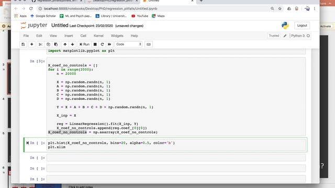Open Chrome three-dot menu
The height and width of the screenshot is (188, 335).
point(315,8)
